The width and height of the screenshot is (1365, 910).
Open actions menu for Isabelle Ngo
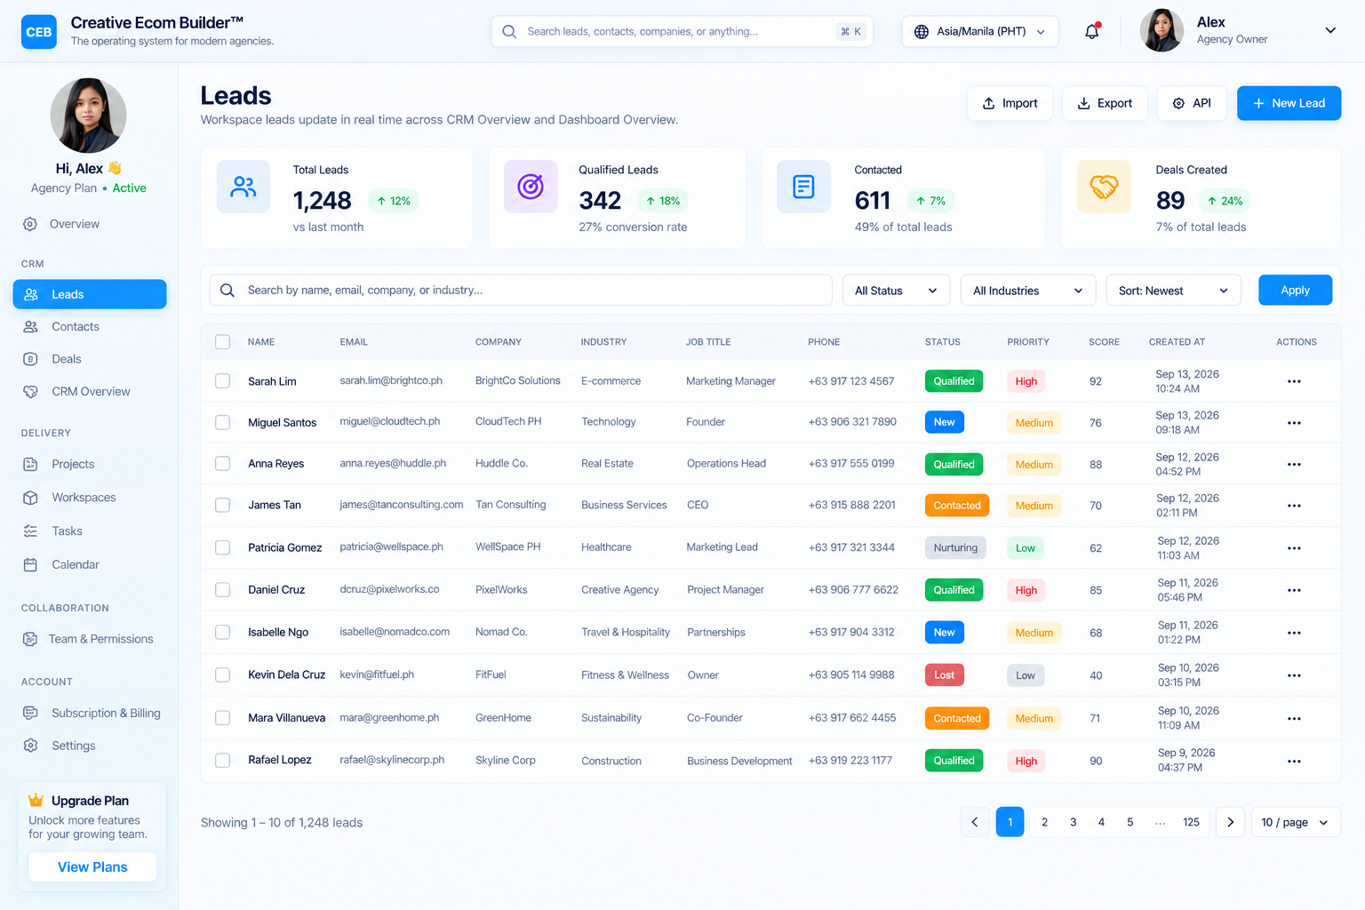tap(1294, 633)
